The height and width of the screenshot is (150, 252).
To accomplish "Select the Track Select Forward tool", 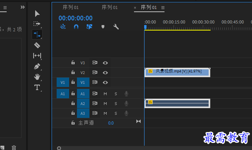I will click(x=37, y=24).
